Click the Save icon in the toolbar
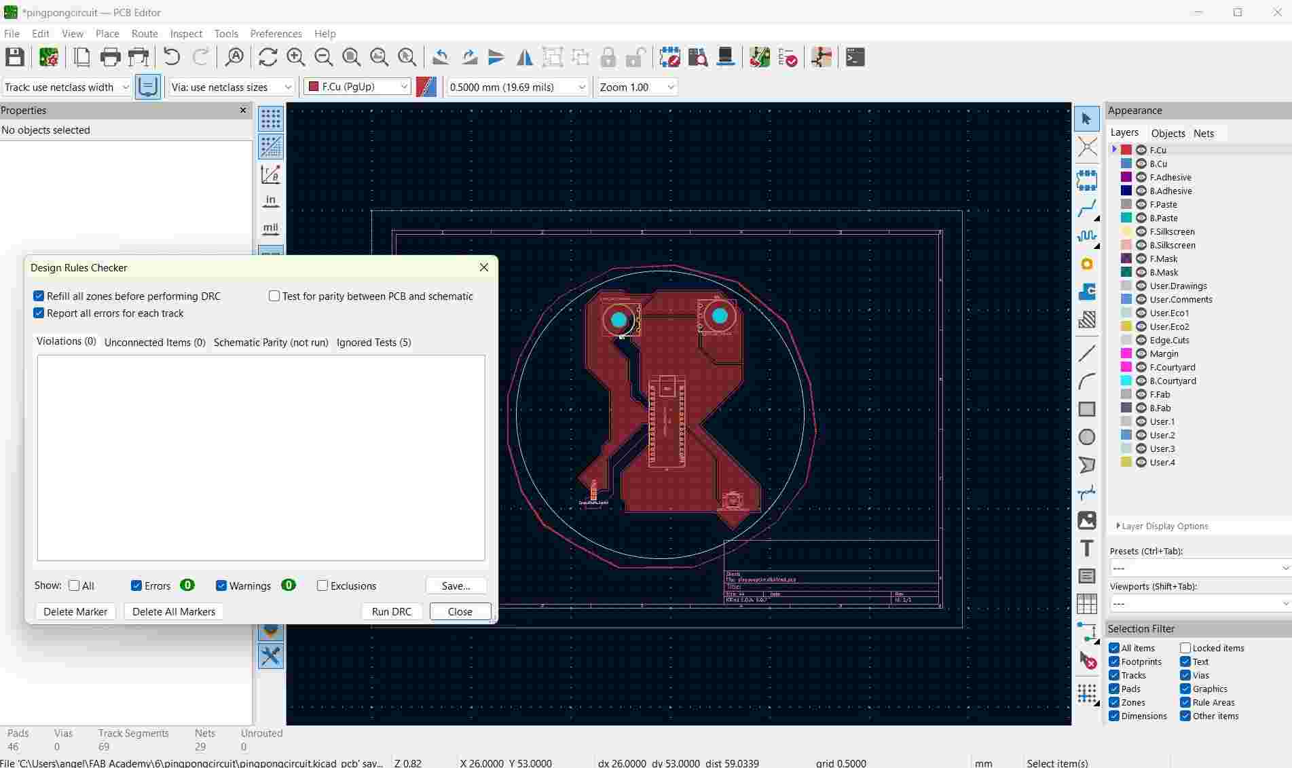This screenshot has width=1292, height=768. (15, 58)
